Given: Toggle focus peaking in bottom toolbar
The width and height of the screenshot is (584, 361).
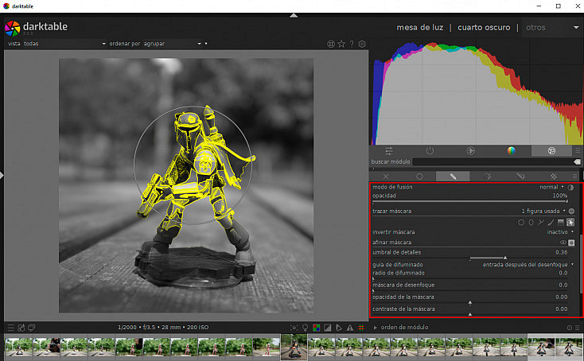Looking at the screenshot, I should point(294,328).
